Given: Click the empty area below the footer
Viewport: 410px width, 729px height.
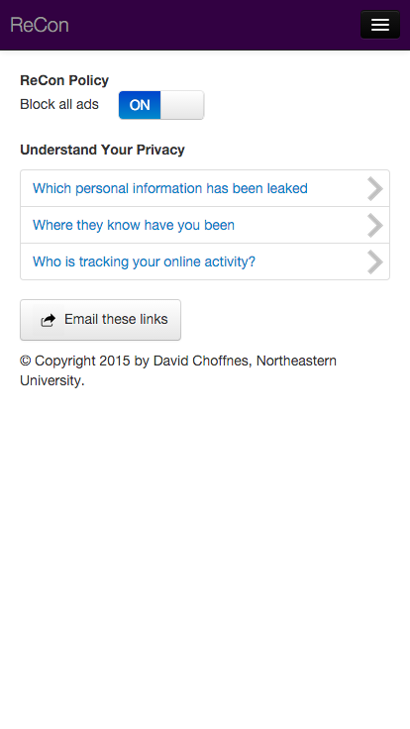Looking at the screenshot, I should 205,558.
